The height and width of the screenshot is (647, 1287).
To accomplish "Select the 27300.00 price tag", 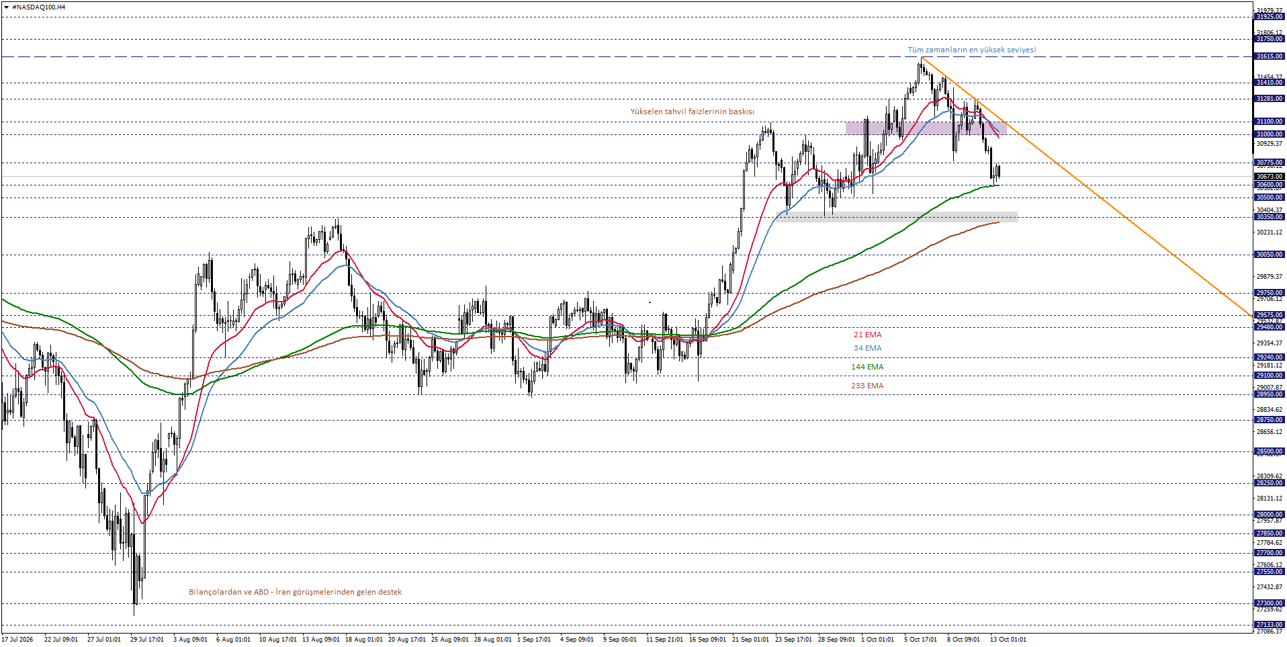I will [1269, 603].
